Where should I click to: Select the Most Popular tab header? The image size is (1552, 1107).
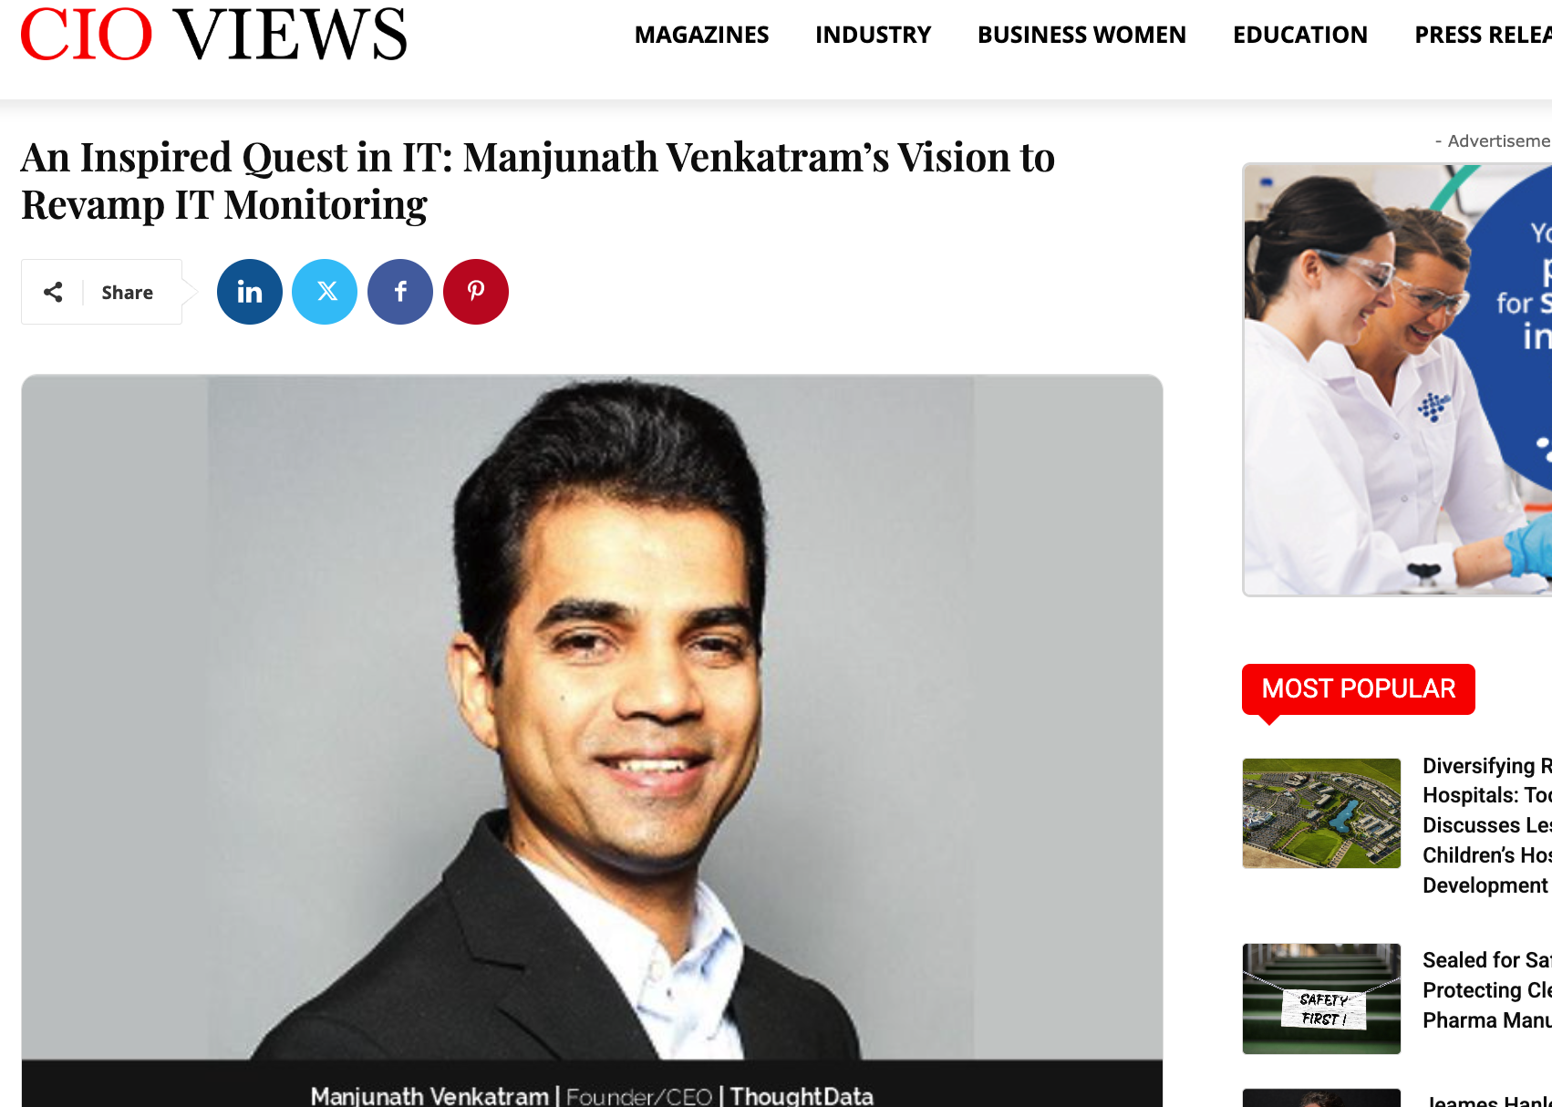1358,688
